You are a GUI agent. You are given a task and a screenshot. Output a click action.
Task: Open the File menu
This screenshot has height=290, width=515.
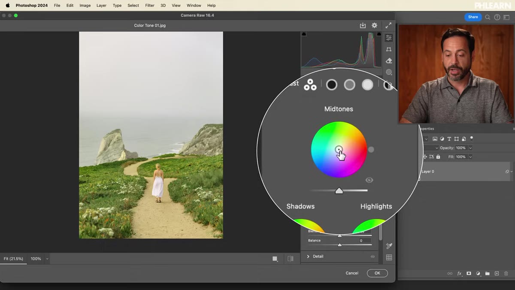57,6
